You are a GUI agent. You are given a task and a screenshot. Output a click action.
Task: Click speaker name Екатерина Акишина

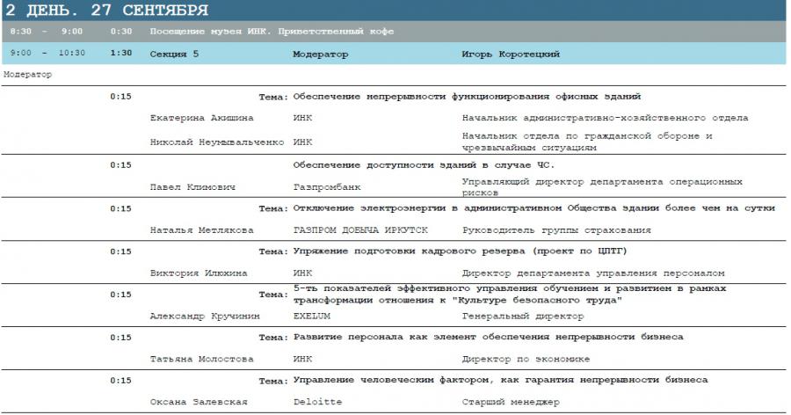click(x=201, y=117)
